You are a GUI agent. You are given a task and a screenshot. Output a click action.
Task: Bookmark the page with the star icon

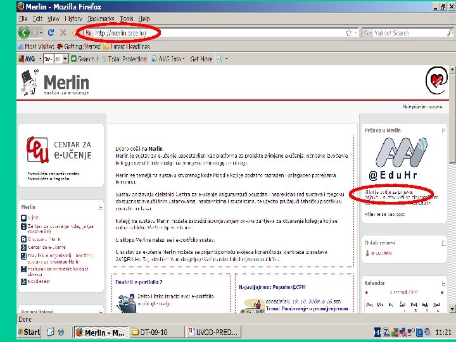[x=348, y=33]
